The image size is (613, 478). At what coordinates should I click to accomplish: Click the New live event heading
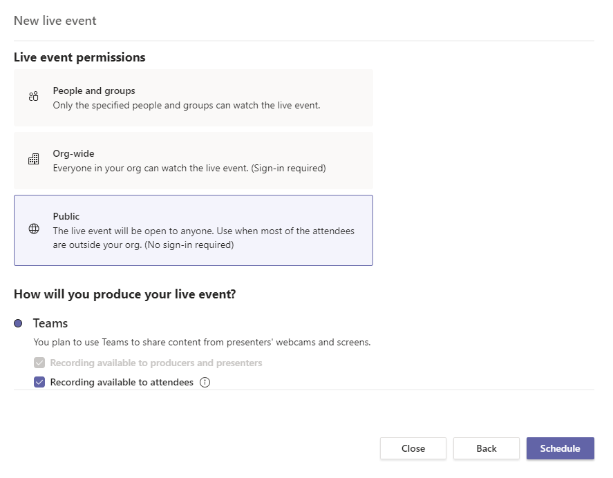point(55,21)
